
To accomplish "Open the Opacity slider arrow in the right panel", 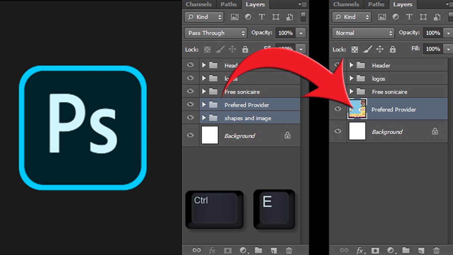I will point(448,33).
